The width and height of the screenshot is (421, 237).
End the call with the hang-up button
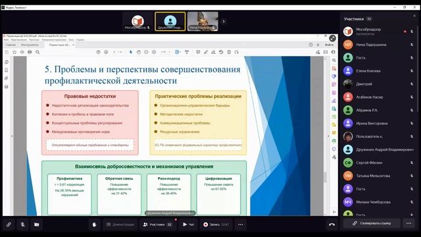332,224
